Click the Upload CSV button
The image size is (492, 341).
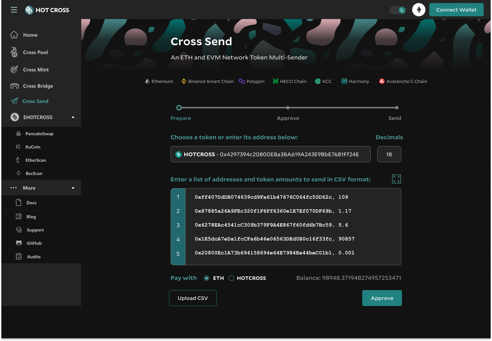(x=193, y=298)
